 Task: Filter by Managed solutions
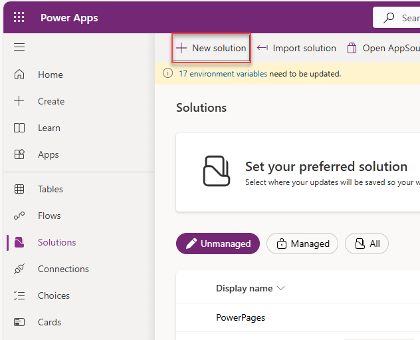[x=302, y=244]
